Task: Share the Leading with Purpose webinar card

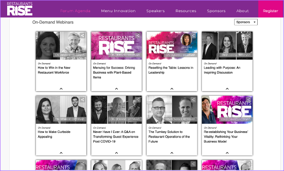Action: (249, 36)
